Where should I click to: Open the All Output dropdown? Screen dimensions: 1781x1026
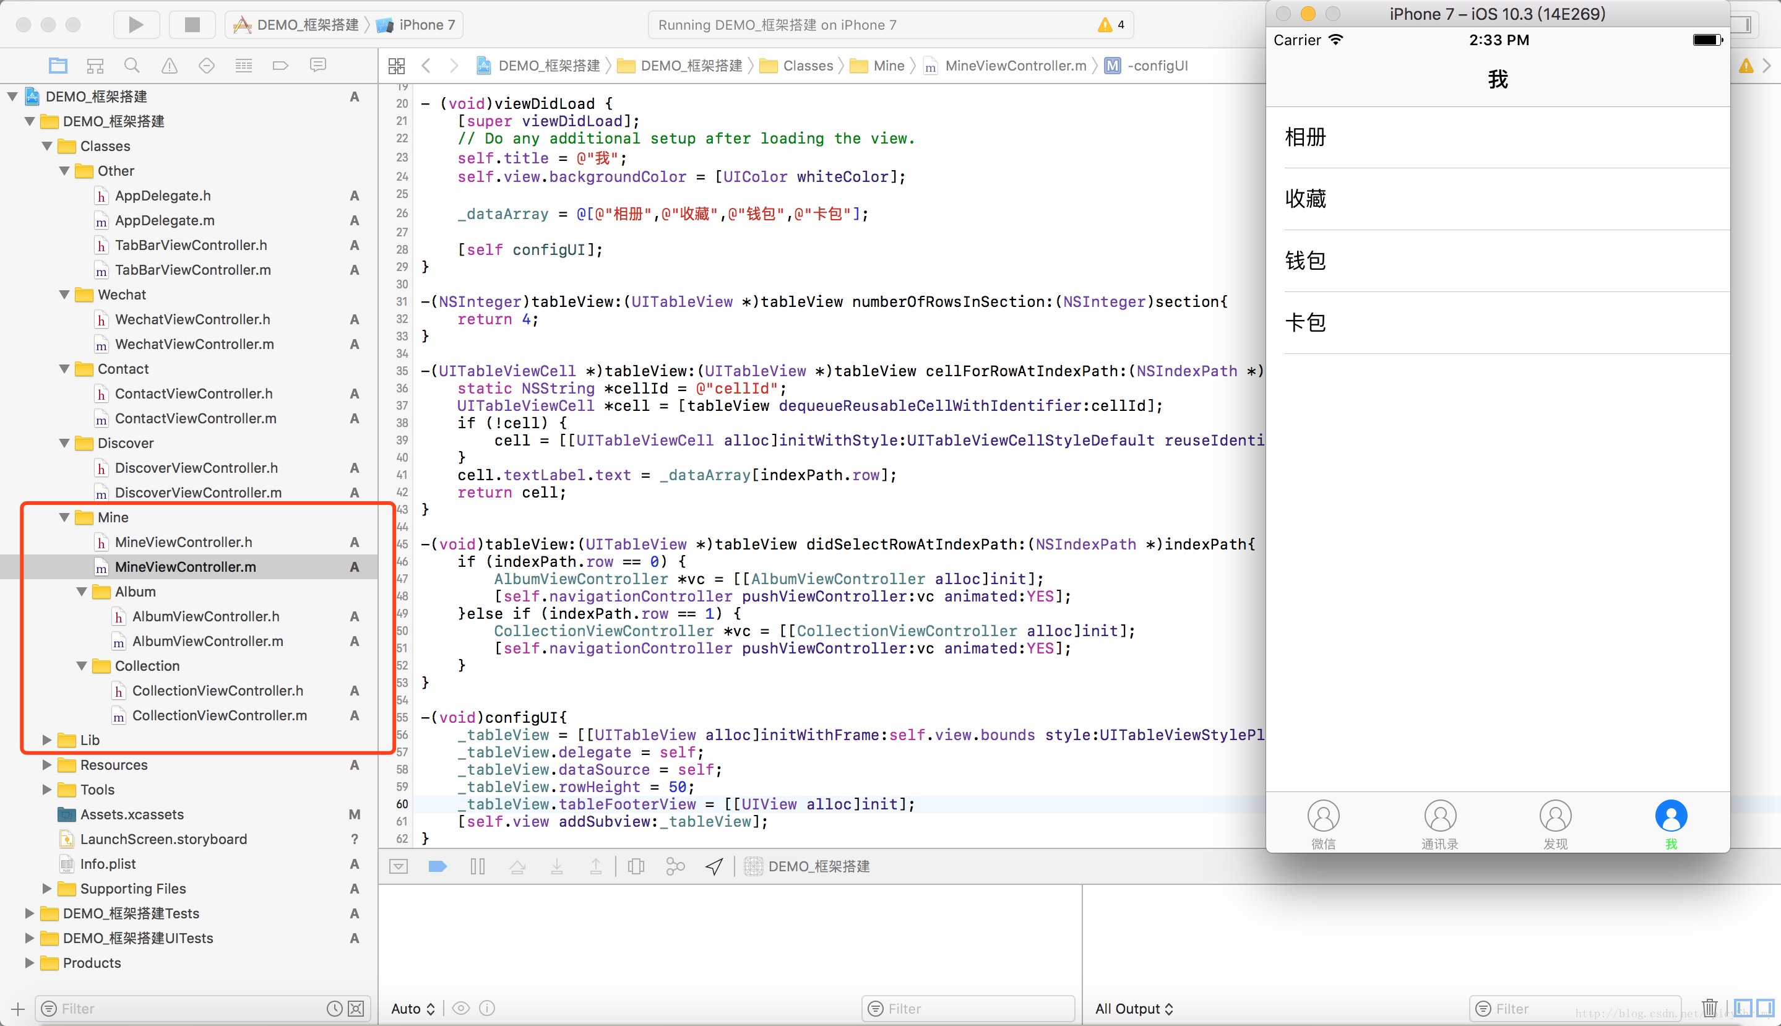pyautogui.click(x=1134, y=1009)
